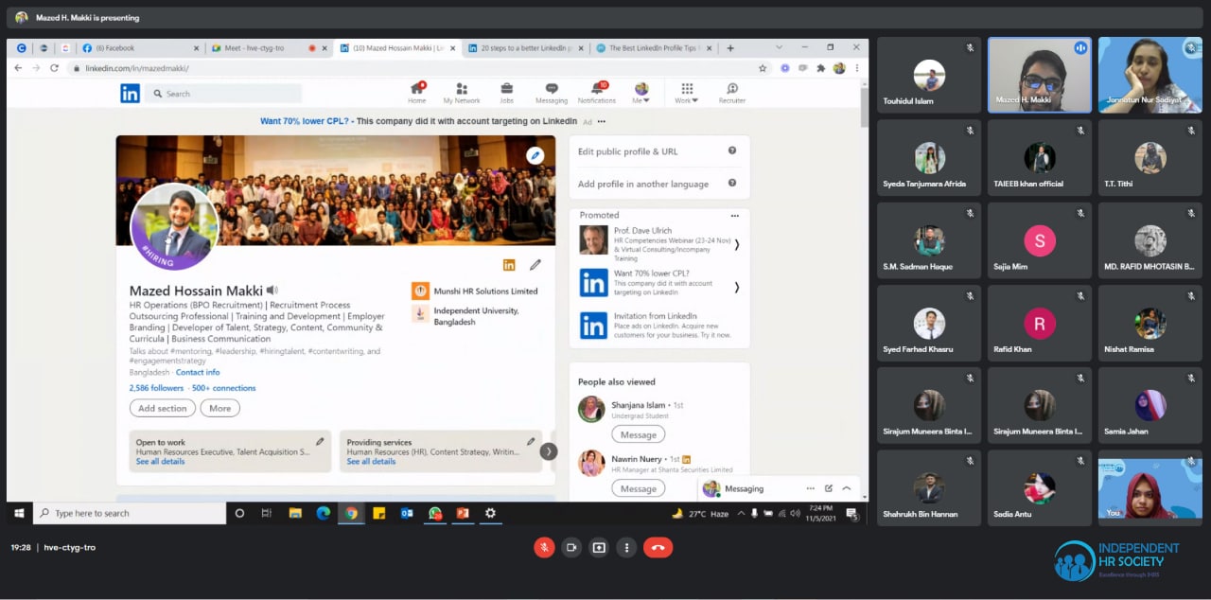
Task: Leave the call with the red hang-up button
Action: (658, 547)
